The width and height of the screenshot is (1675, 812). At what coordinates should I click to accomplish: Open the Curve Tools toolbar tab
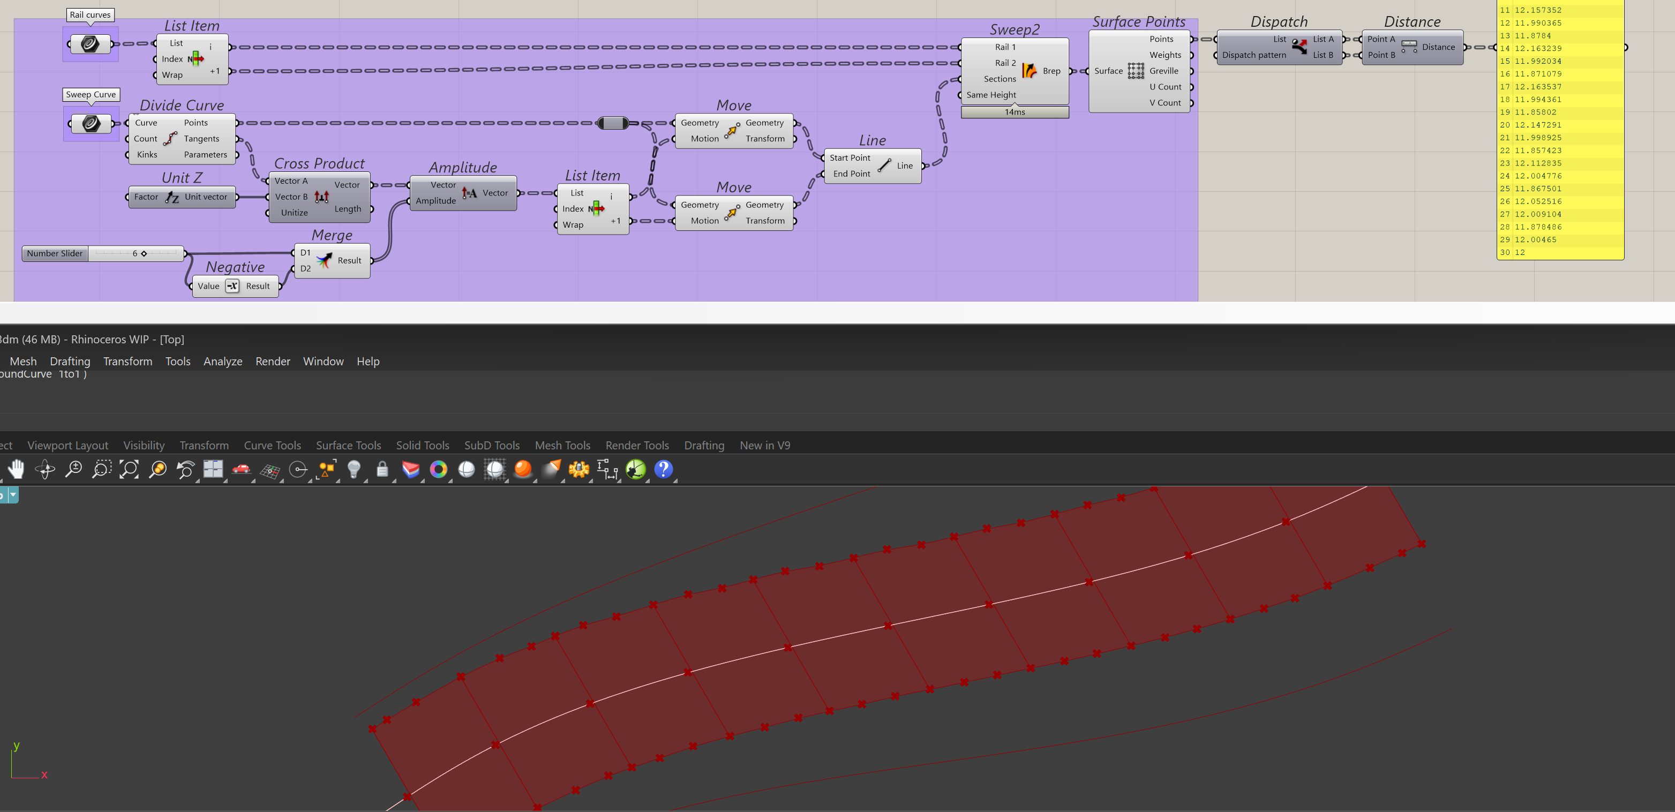pyautogui.click(x=272, y=445)
